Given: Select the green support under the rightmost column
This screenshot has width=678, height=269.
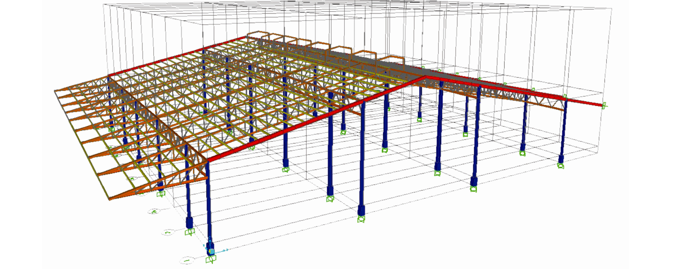Looking at the screenshot, I should point(561,165).
